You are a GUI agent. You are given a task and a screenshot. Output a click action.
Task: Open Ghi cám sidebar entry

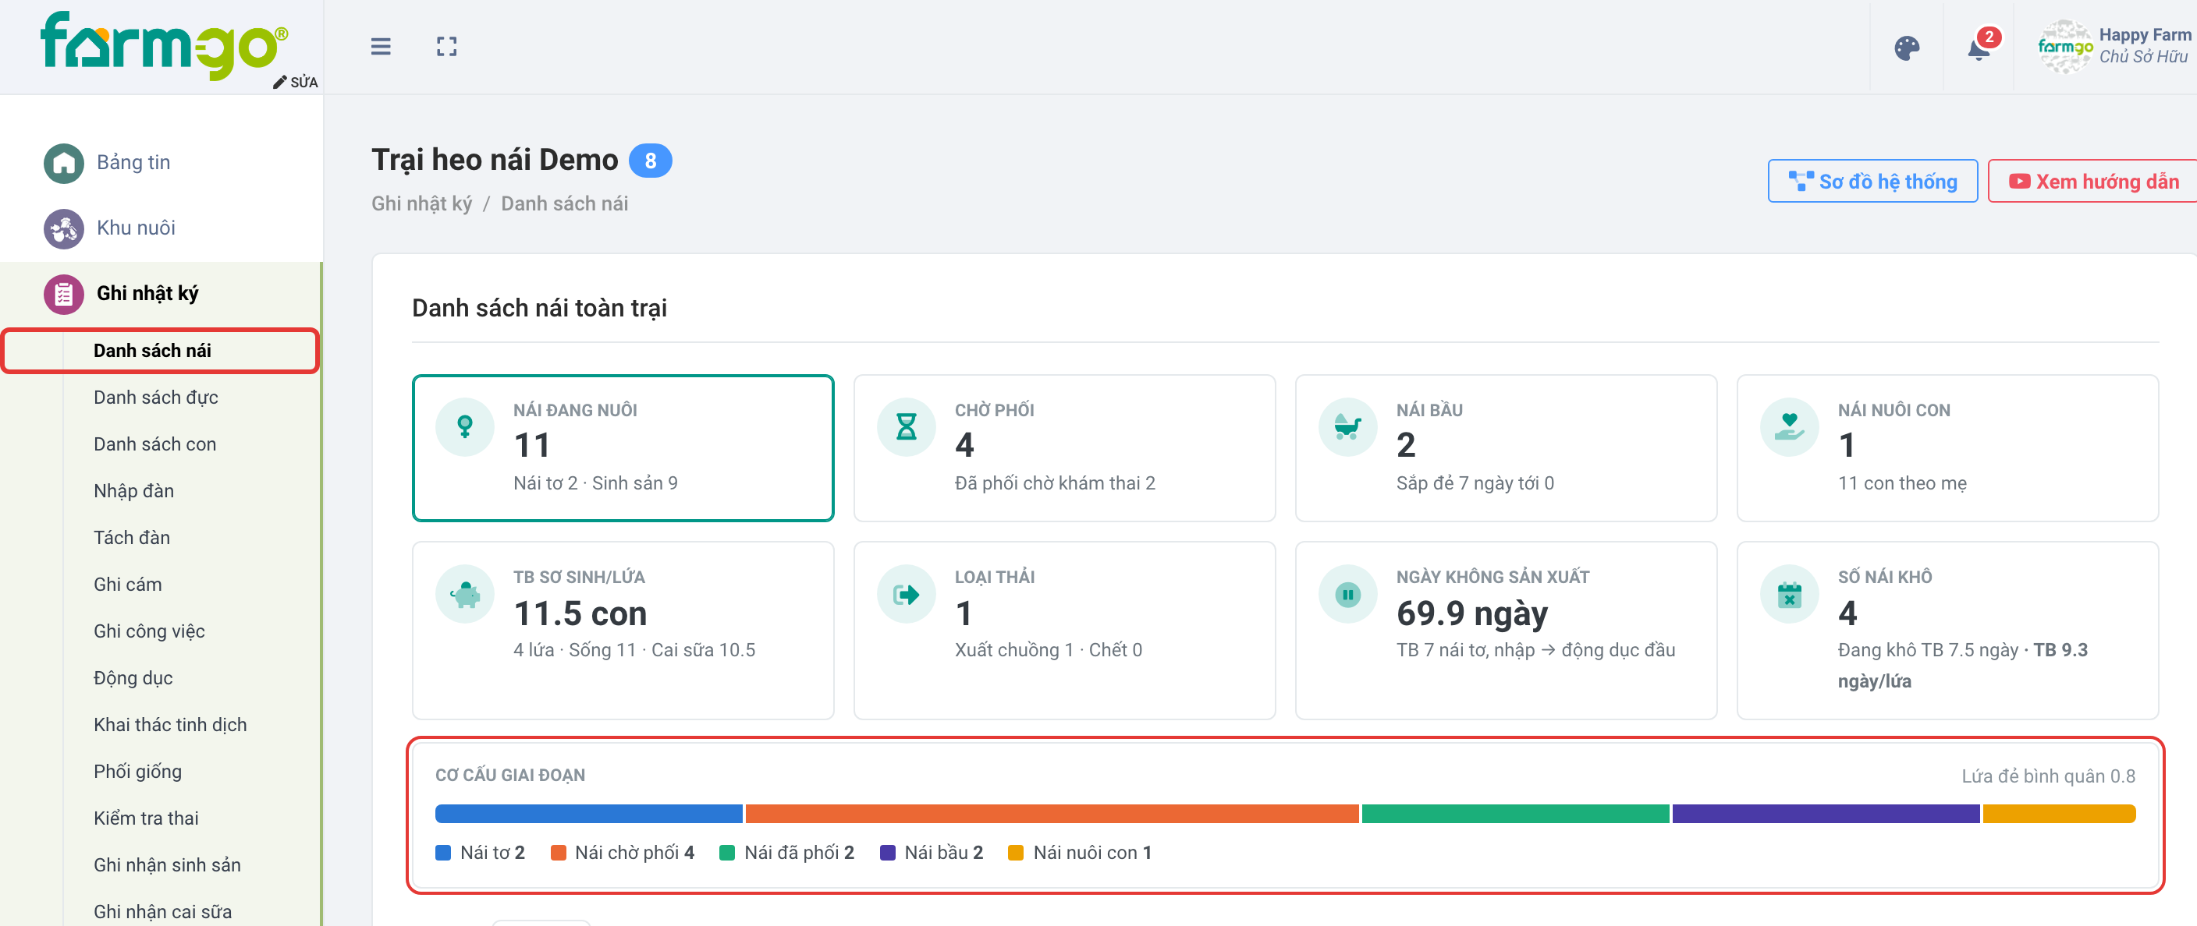point(128,585)
